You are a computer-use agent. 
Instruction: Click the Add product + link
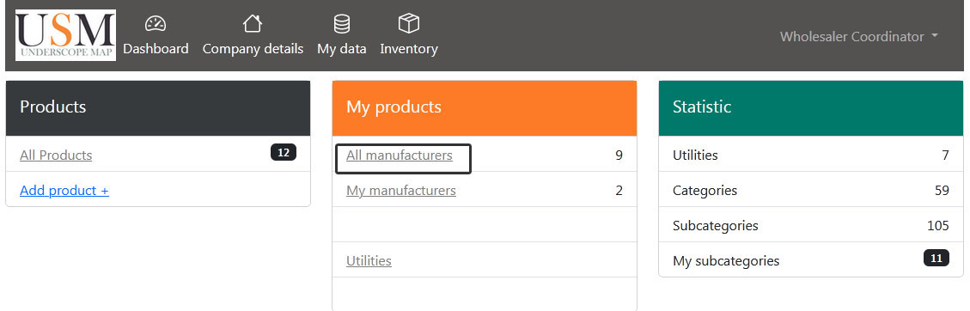[64, 191]
